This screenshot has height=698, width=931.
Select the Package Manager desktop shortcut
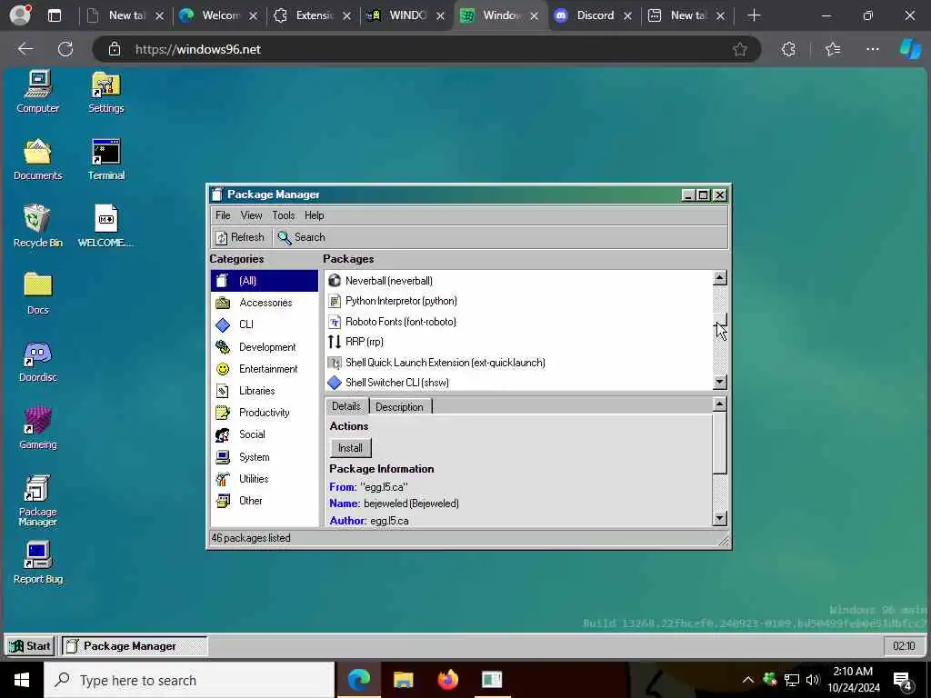click(37, 501)
